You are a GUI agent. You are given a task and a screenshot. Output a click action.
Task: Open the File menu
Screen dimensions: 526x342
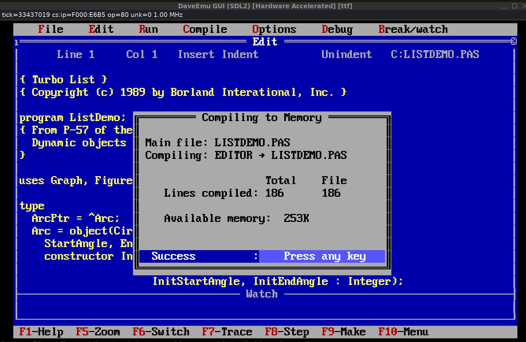tap(50, 29)
